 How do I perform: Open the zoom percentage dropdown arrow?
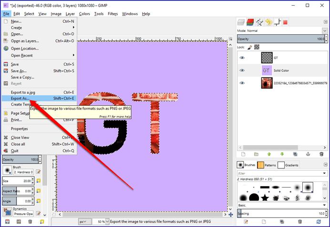[x=107, y=222]
